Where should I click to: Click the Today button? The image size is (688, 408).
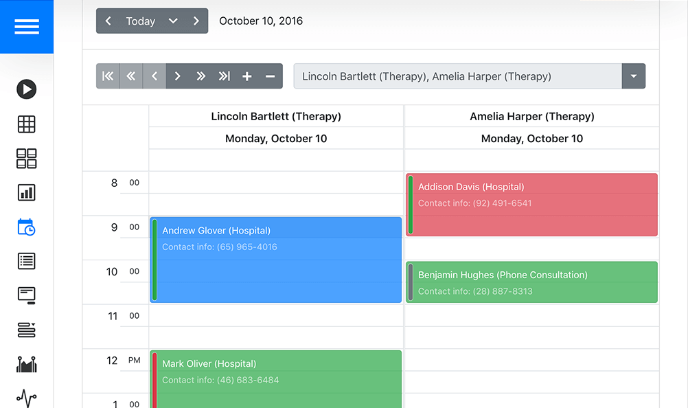coord(140,21)
